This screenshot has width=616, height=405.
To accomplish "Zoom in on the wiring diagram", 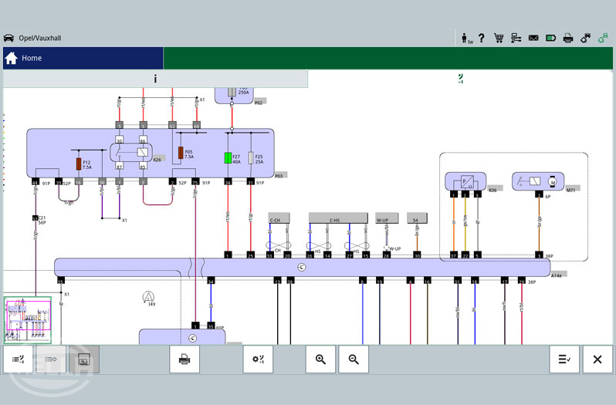I will click(x=320, y=359).
